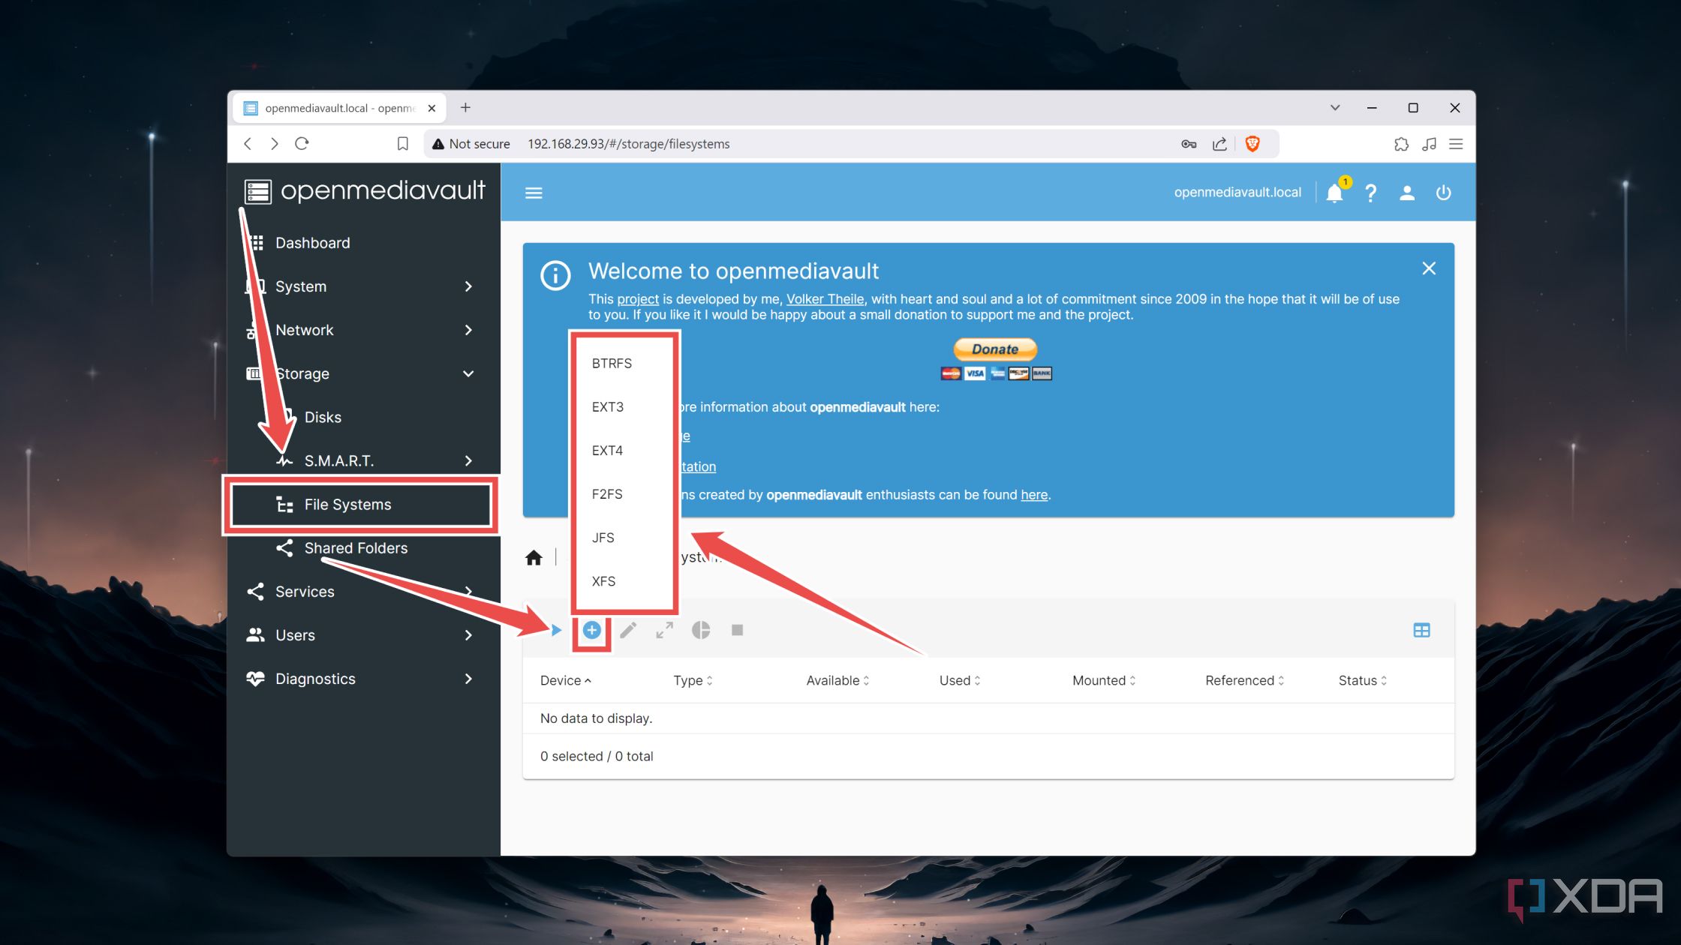
Task: Click the notifications bell icon
Action: tap(1334, 193)
